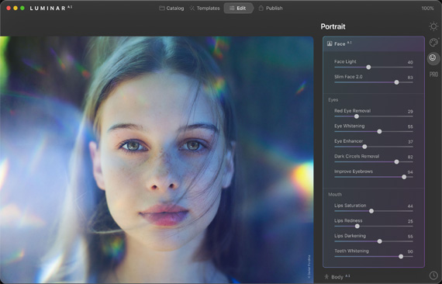Click the Slim Face value 83
This screenshot has width=442, height=284.
tap(410, 78)
